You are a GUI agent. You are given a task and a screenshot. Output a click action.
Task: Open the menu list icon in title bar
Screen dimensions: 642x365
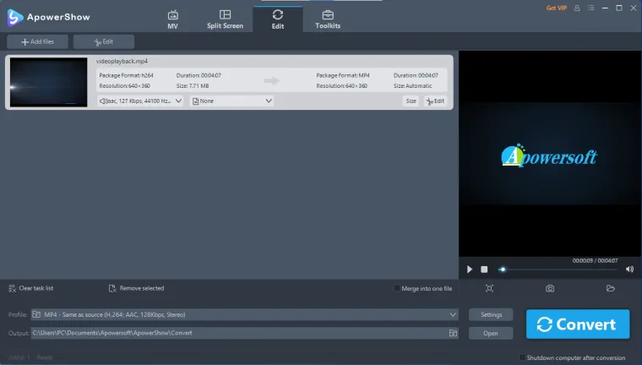590,8
